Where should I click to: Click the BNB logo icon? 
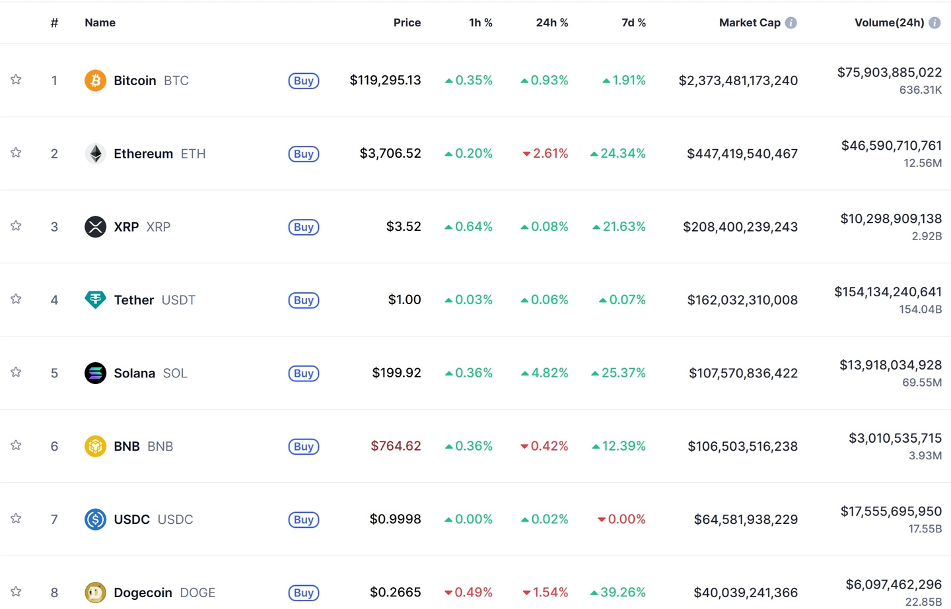click(95, 446)
